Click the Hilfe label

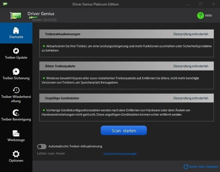(x=209, y=15)
